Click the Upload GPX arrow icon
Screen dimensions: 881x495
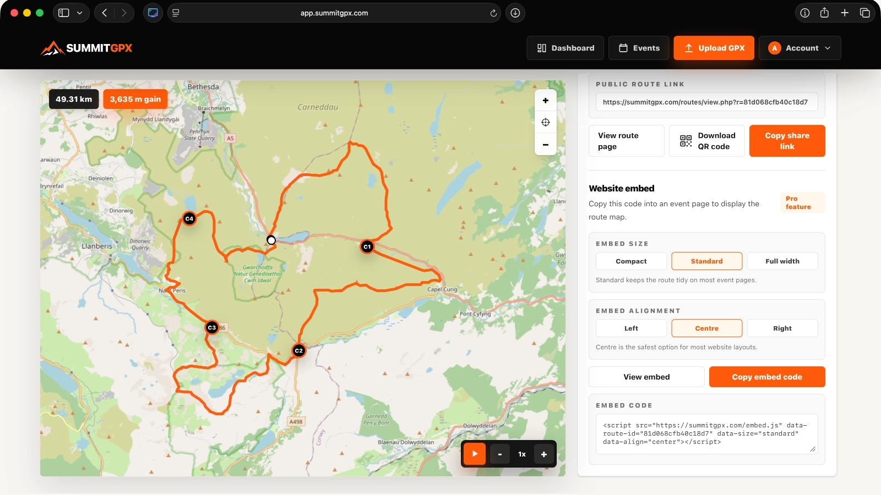pyautogui.click(x=689, y=48)
